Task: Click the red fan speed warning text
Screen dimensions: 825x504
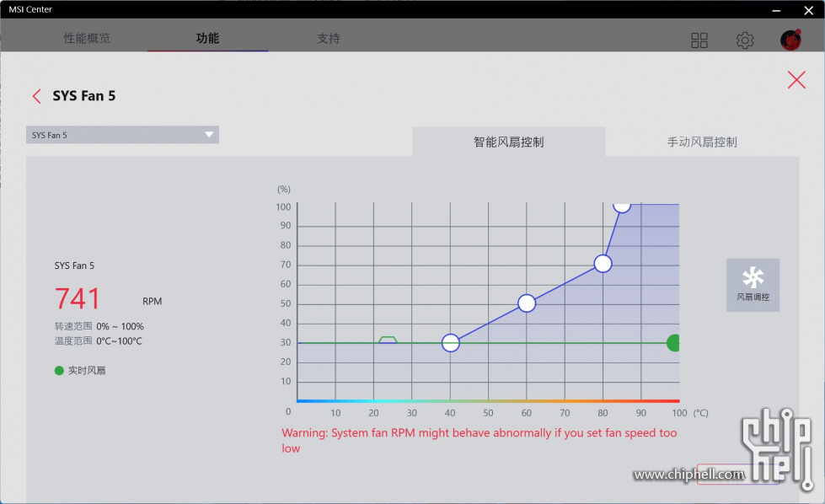Action: click(x=479, y=440)
